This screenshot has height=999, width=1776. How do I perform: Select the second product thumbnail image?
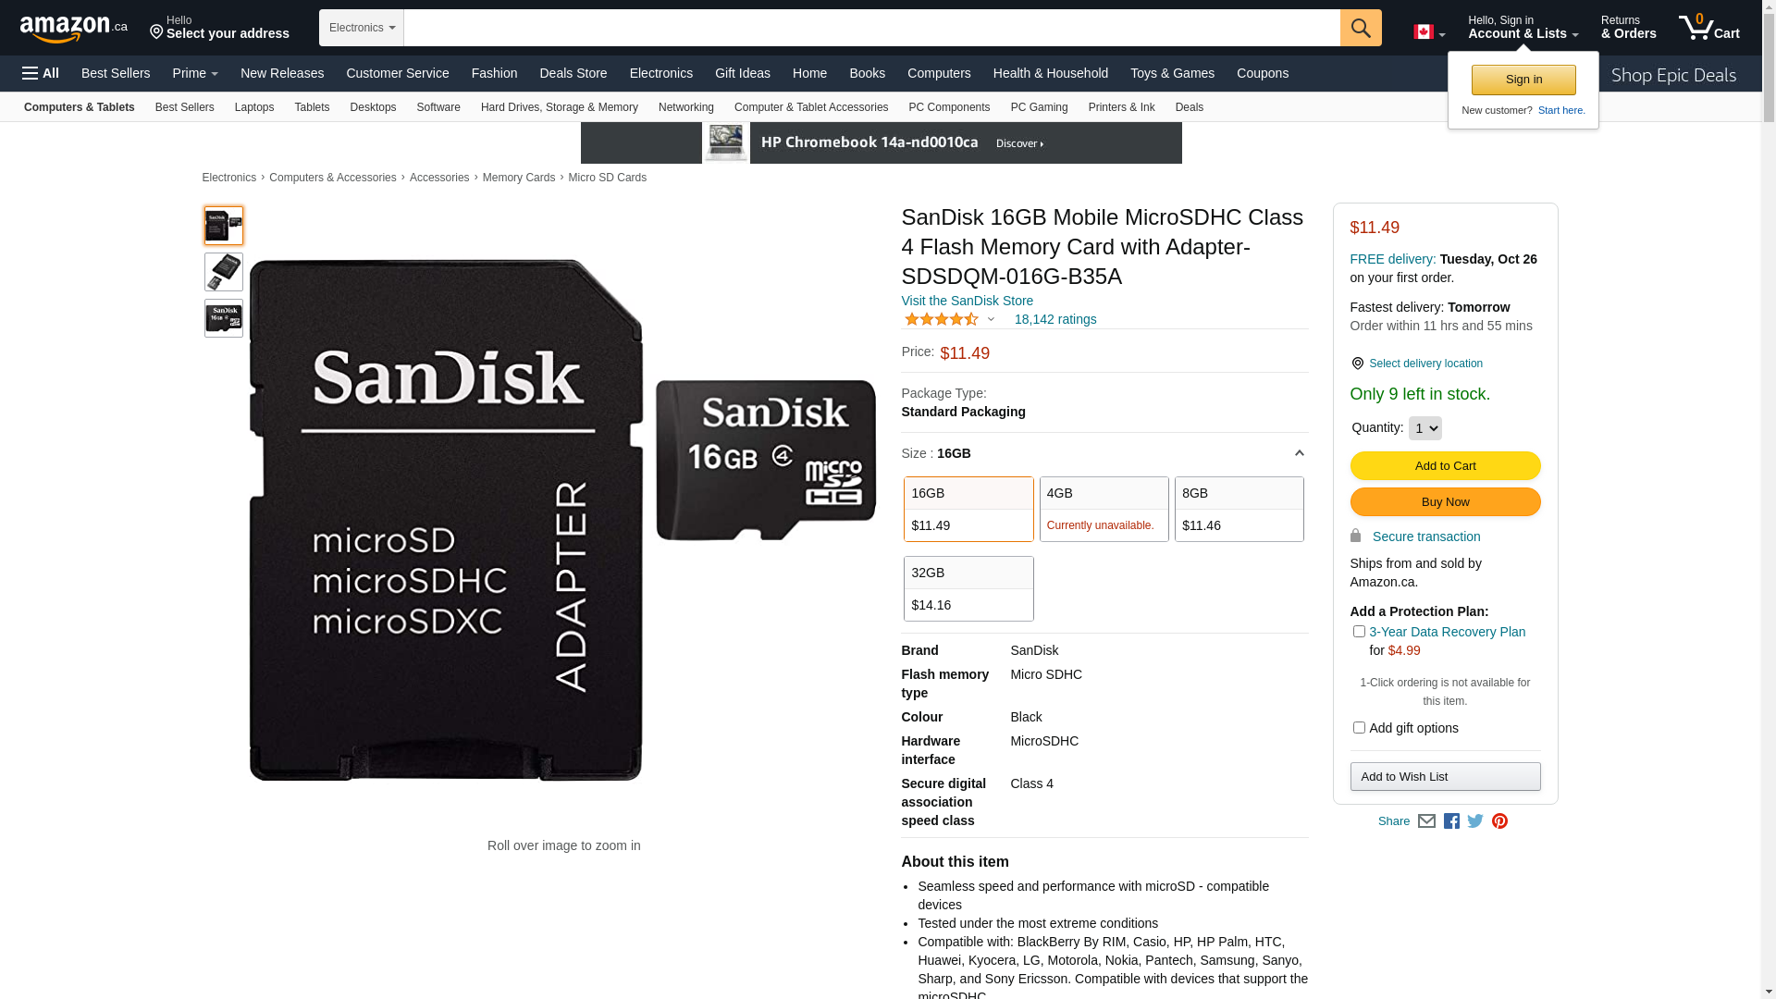[x=224, y=272]
